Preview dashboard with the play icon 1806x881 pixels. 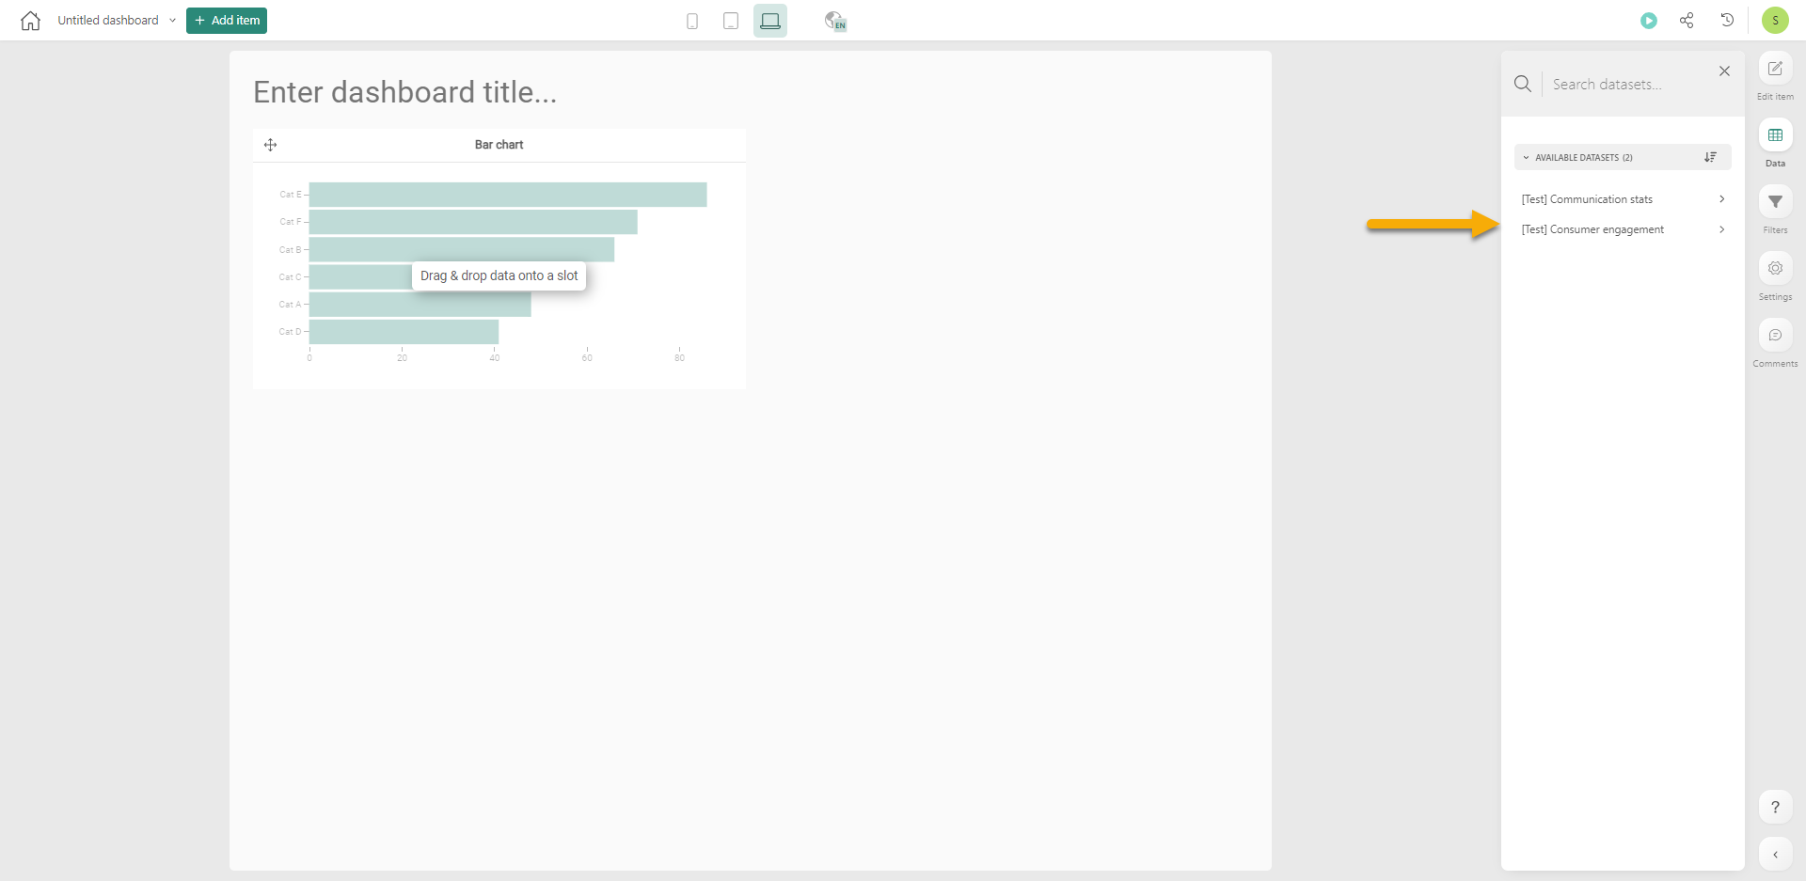1649,21
